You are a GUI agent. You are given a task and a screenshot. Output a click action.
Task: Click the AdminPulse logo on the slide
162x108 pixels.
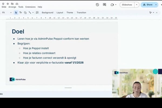[x=18, y=79]
